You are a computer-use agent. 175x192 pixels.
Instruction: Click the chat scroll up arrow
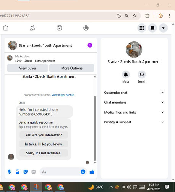[95, 77]
